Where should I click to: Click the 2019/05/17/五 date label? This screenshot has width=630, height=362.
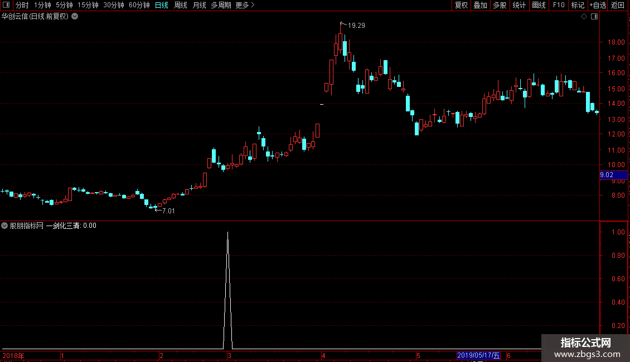coord(478,355)
